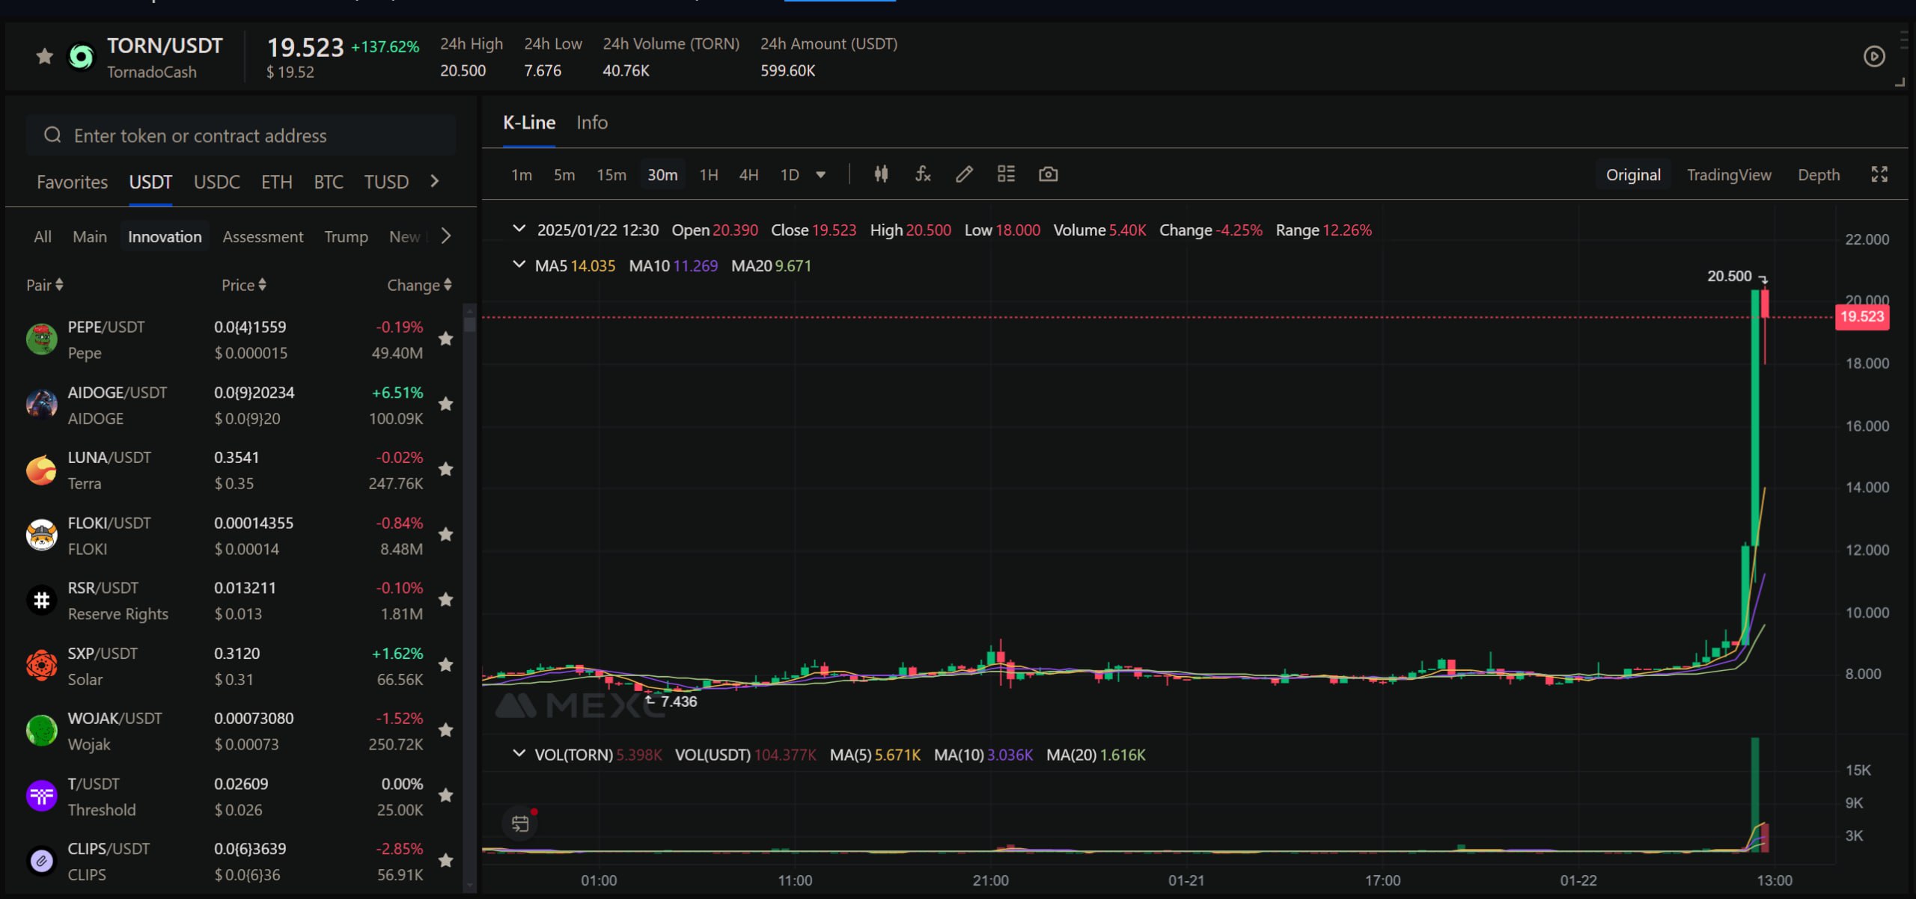The width and height of the screenshot is (1916, 899).
Task: Toggle favorite star for RSR/USDT
Action: [x=445, y=600]
